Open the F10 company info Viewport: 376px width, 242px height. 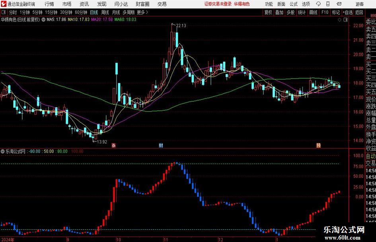[325, 12]
